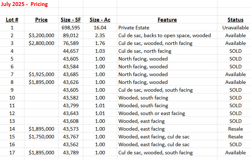Image resolution: width=251 pixels, height=160 pixels.
Task: Select the $1,750,000 price cell
Action: 41,137
